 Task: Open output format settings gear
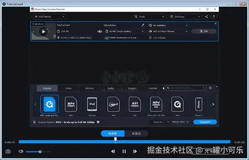pyautogui.click(x=98, y=122)
